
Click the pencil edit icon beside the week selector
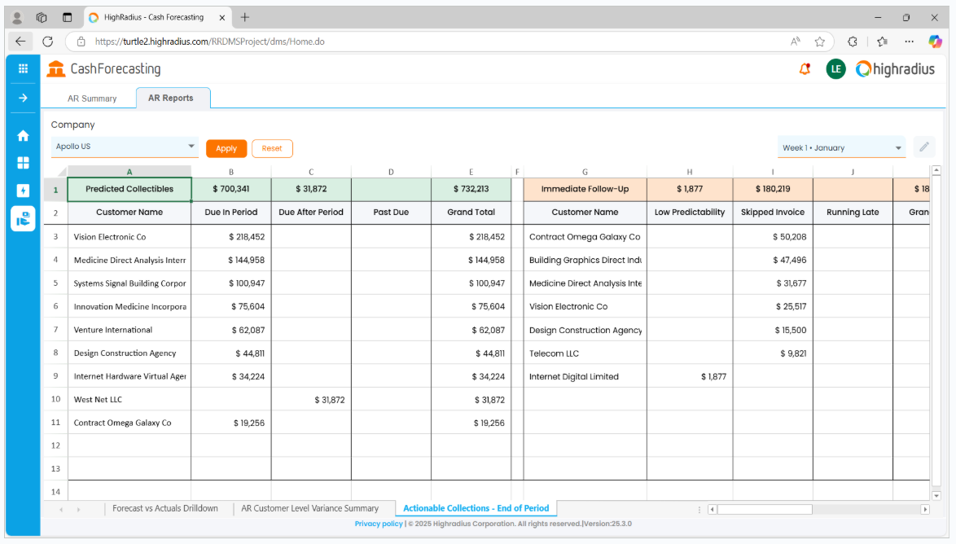(924, 147)
